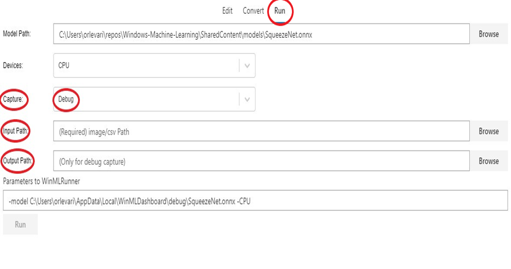This screenshot has width=511, height=269.
Task: Click the Capture dropdown chevron arrow
Action: (x=247, y=99)
